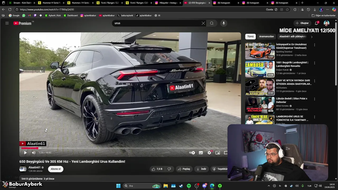Open ayberkbabur TikTok bookmark
338x190 pixels.
pyautogui.click(x=144, y=16)
